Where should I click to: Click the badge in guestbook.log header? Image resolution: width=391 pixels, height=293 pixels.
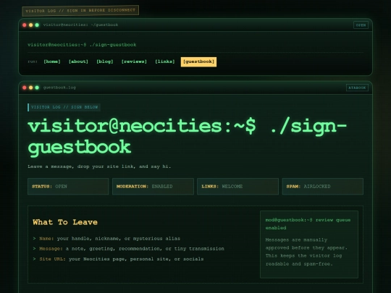[357, 88]
